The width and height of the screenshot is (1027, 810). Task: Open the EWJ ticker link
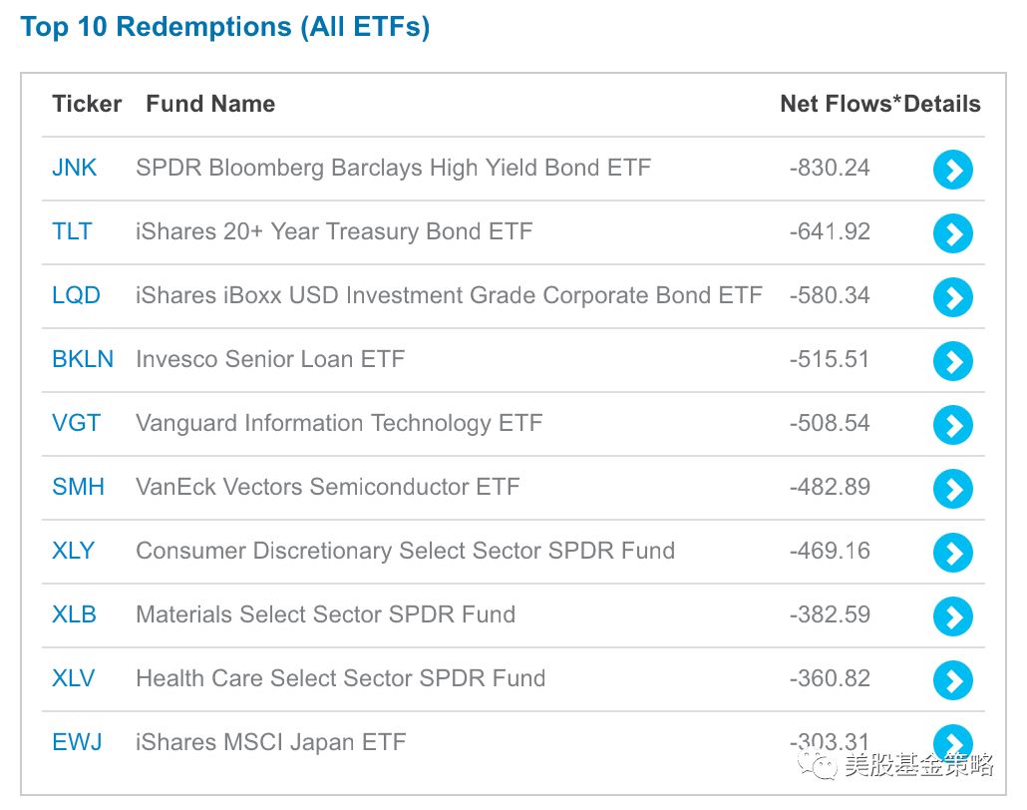(77, 742)
